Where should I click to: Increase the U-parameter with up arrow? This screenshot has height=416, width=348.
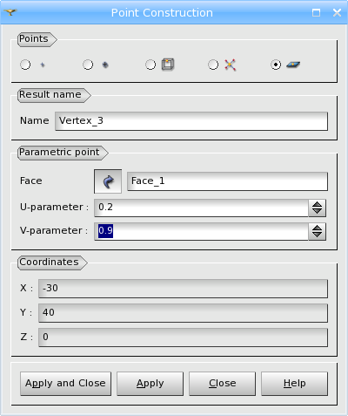(x=318, y=204)
